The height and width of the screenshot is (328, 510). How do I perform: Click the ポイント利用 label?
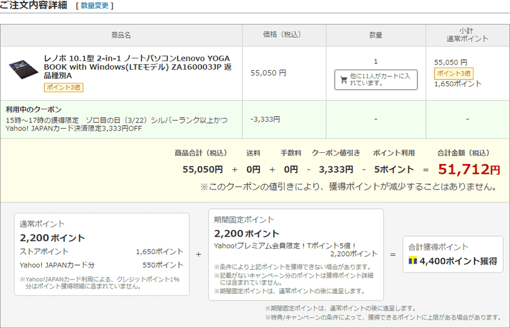pos(394,153)
